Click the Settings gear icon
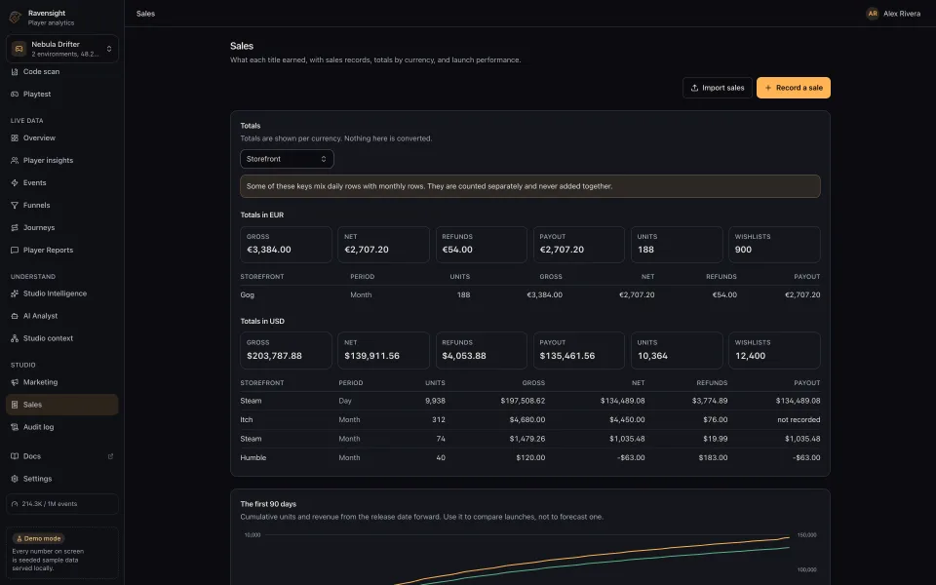Image resolution: width=936 pixels, height=585 pixels. click(15, 479)
